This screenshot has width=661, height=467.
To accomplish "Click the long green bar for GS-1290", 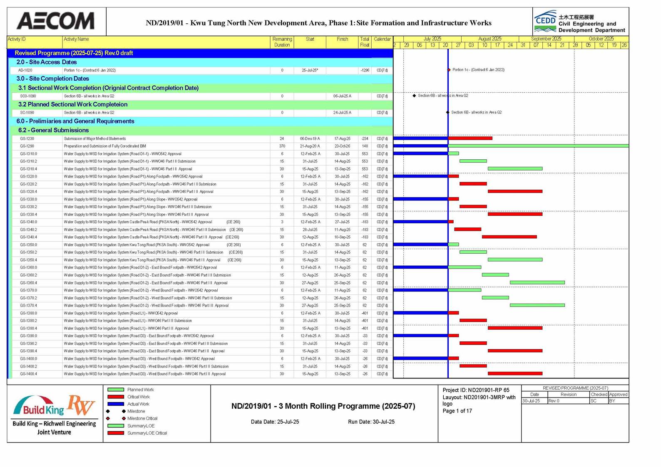I will click(x=539, y=146).
